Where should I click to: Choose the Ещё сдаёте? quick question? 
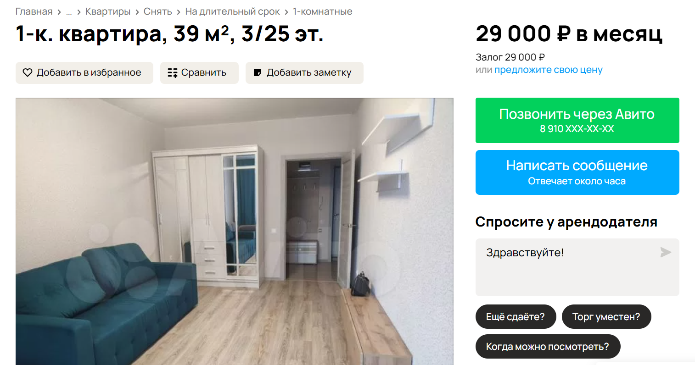coord(516,317)
